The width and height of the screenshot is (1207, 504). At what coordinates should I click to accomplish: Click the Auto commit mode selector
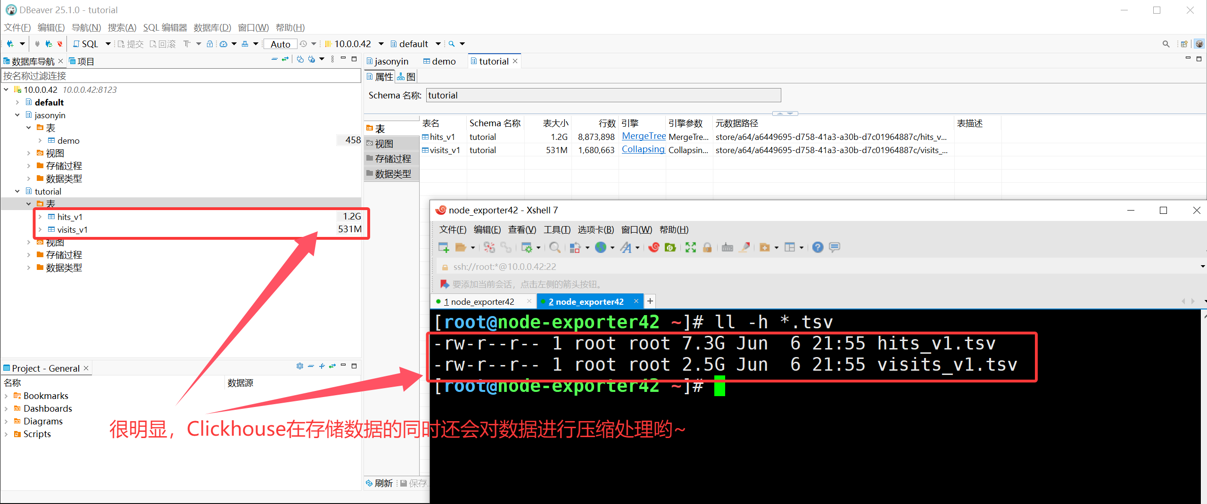click(x=281, y=44)
